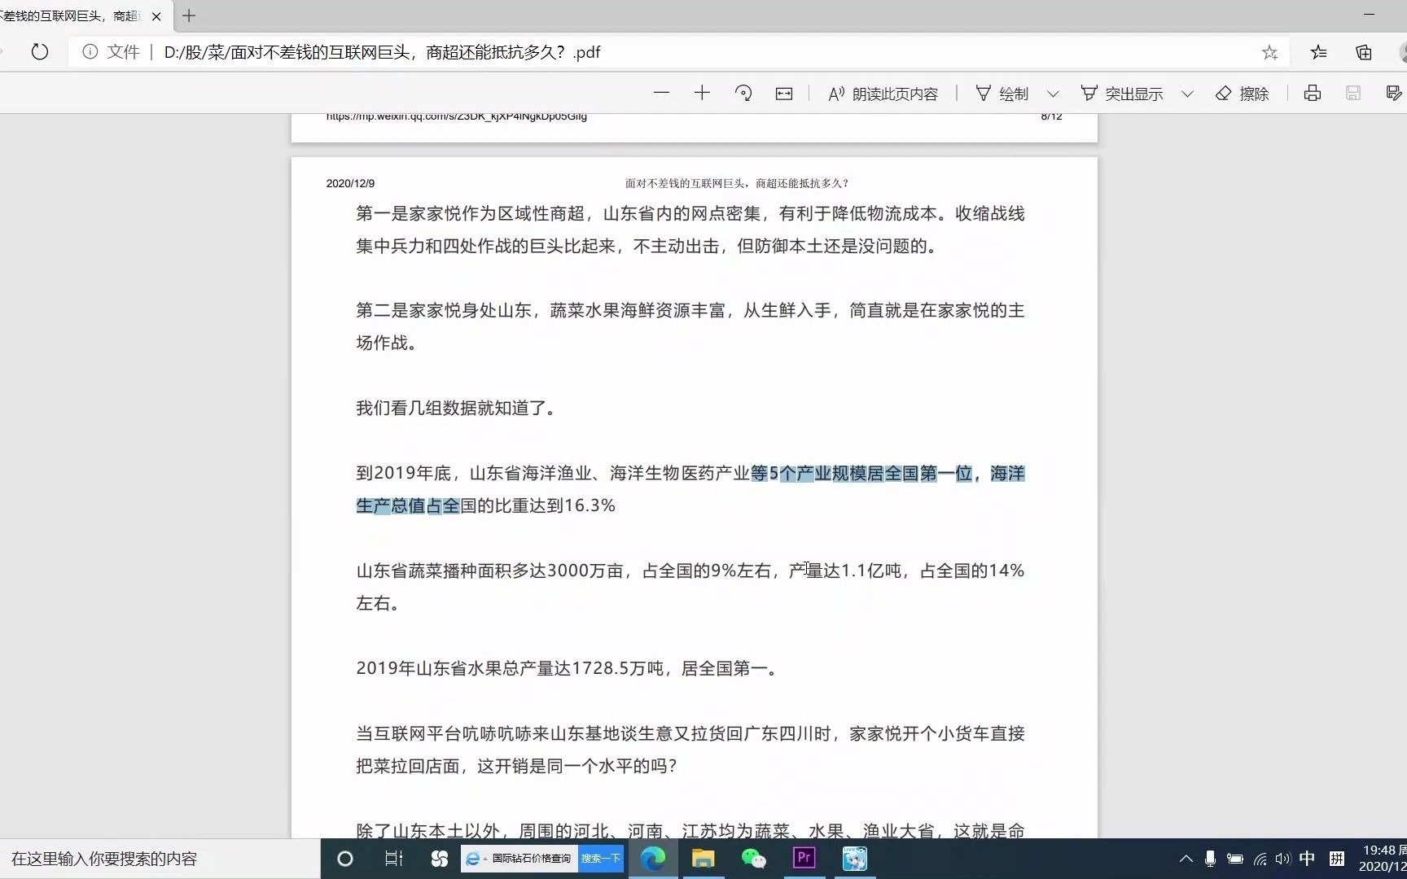Expand the 突出显示 color dropdown arrow
This screenshot has width=1407, height=879.
(1187, 94)
